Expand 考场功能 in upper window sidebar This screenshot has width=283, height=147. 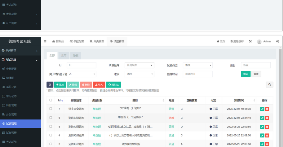pyautogui.click(x=20, y=14)
